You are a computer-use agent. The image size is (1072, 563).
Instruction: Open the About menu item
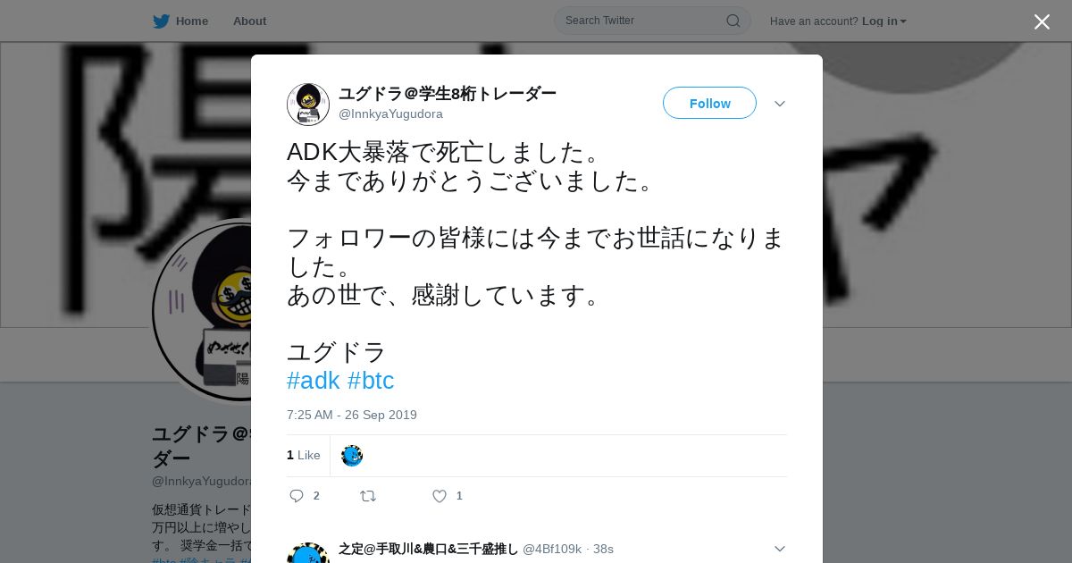coord(249,21)
